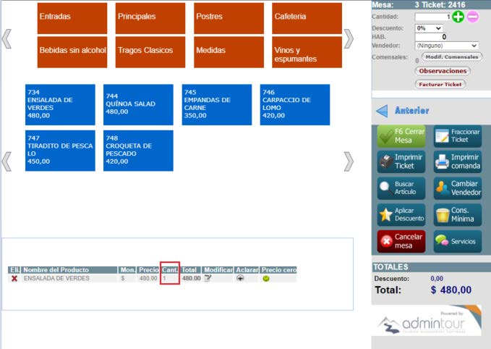Delete ENSALADA DE VERDES with red X

(x=14, y=278)
